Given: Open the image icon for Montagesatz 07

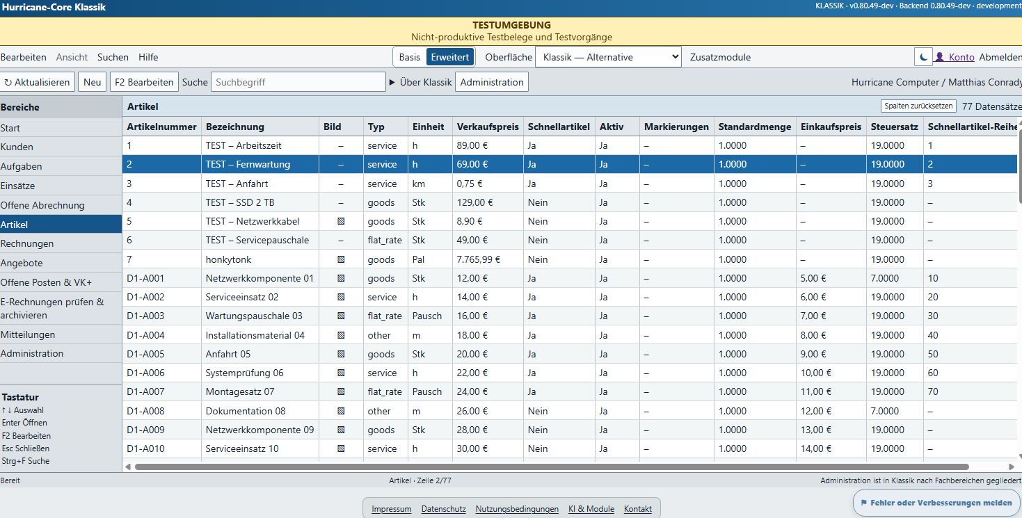Looking at the screenshot, I should click(341, 391).
